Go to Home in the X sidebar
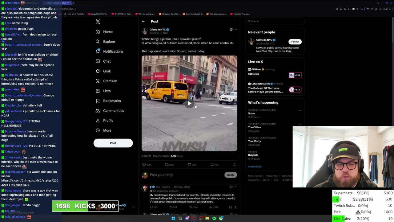This screenshot has height=222, width=394. coord(104,32)
